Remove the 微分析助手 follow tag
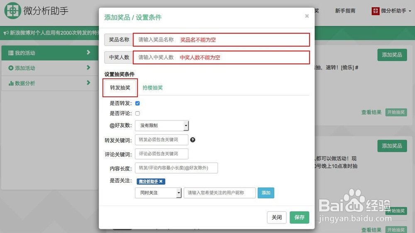The height and width of the screenshot is (233, 415). click(161, 181)
